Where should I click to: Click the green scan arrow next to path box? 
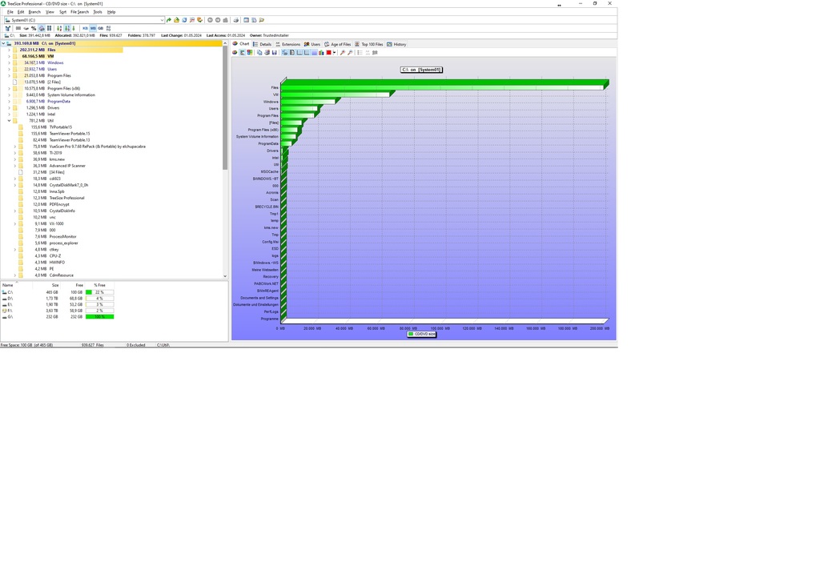[x=169, y=20]
